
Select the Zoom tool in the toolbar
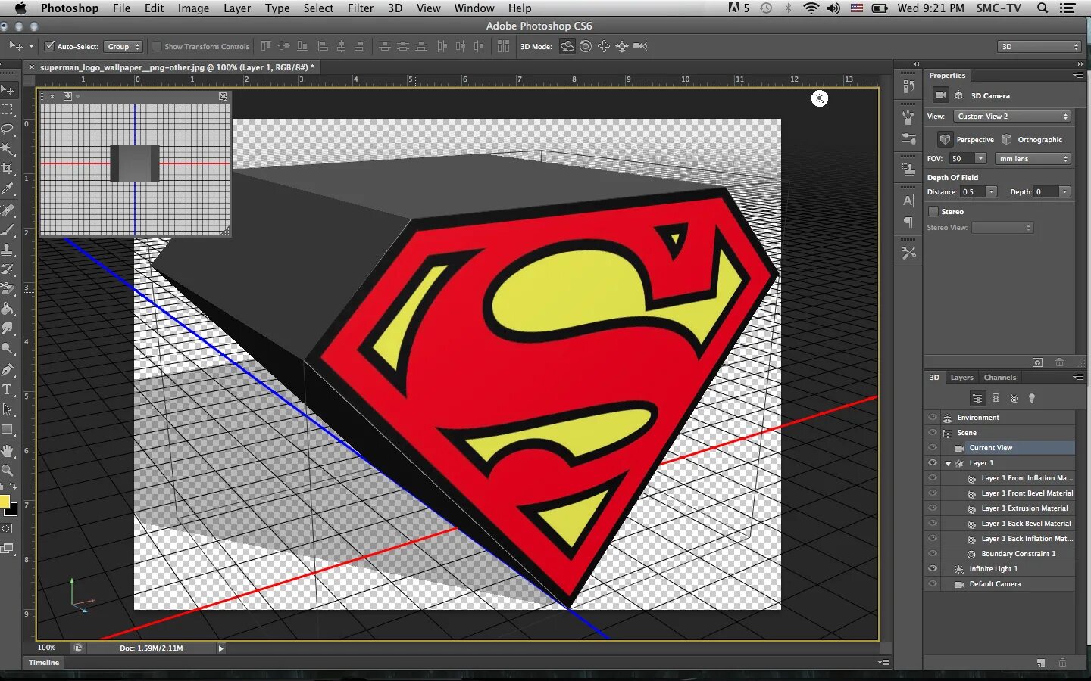click(x=8, y=471)
